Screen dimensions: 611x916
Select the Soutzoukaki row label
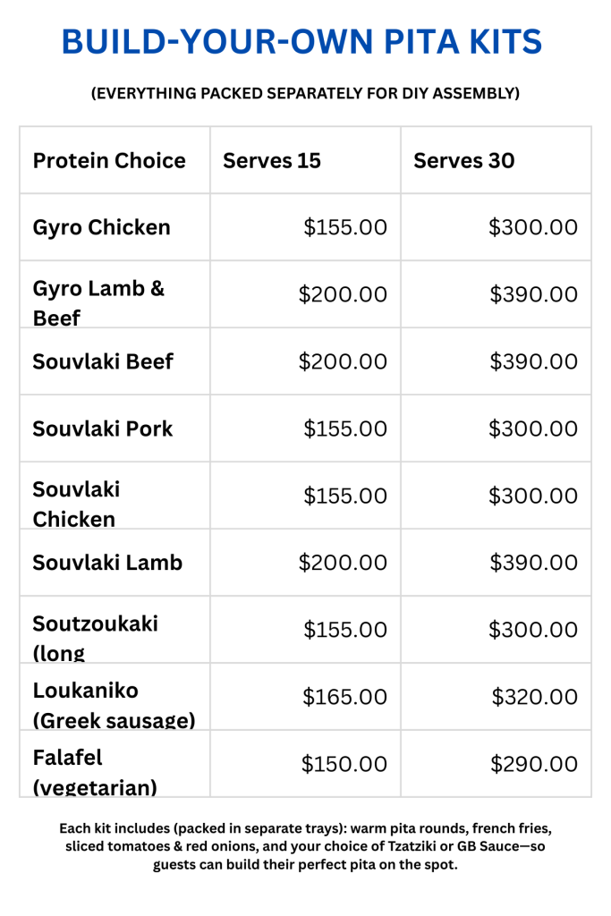tap(95, 623)
